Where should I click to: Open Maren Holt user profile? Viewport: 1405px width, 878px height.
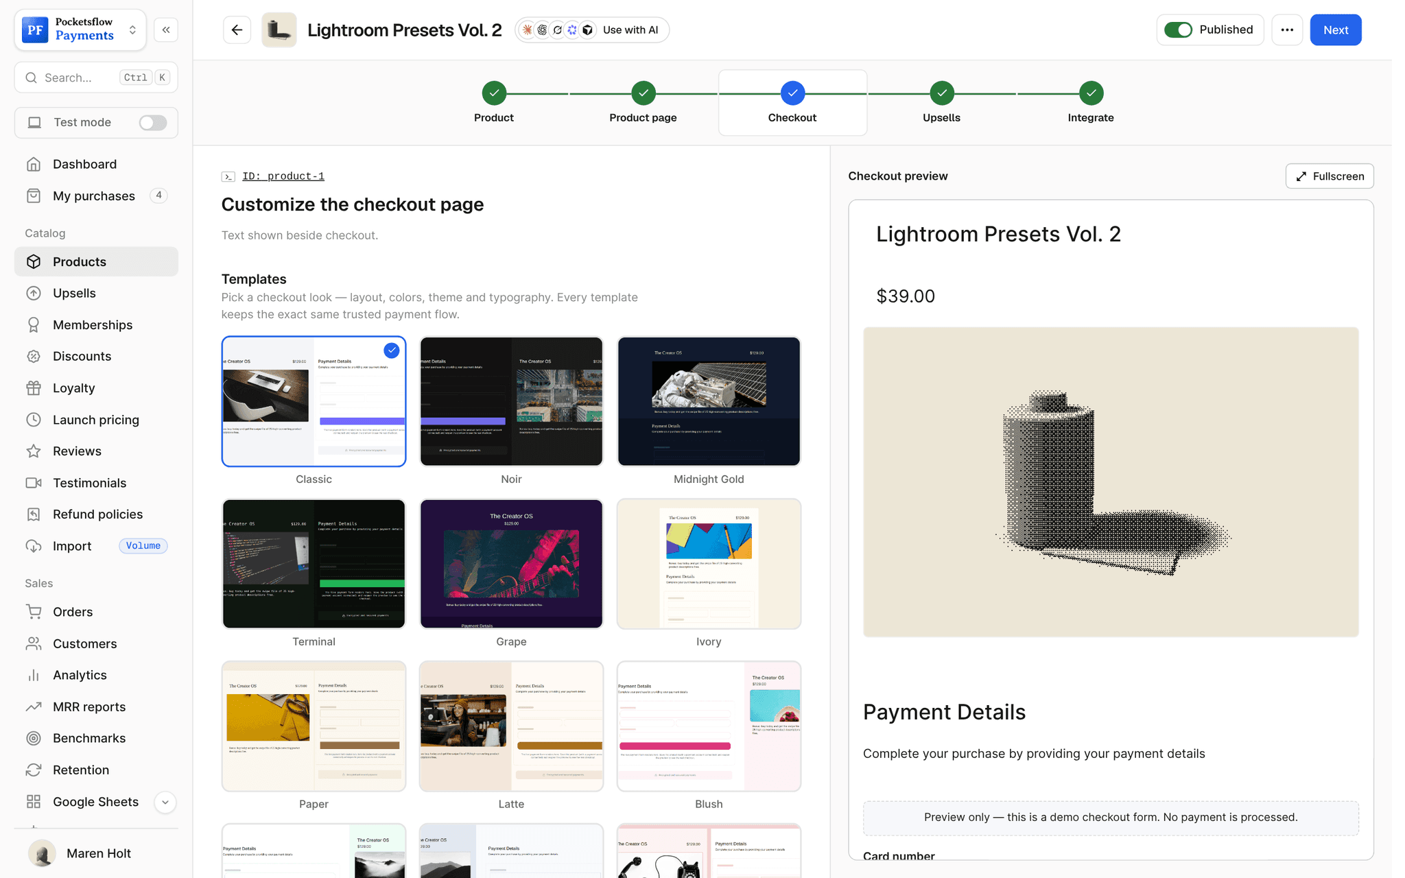click(96, 853)
